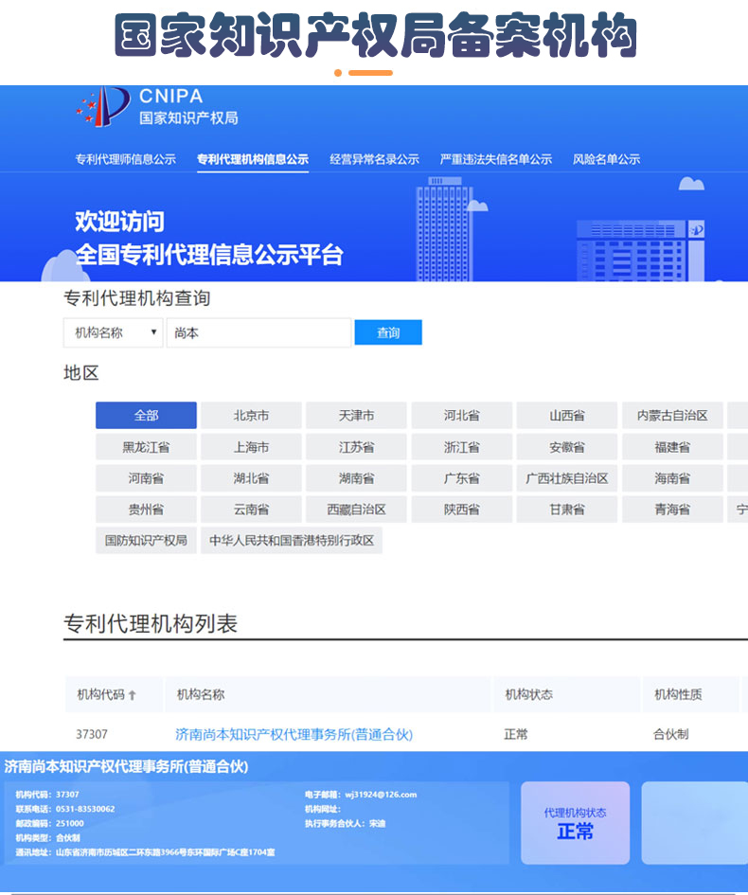Open 严重违法失信名单公示 tab
The height and width of the screenshot is (895, 748).
click(496, 159)
